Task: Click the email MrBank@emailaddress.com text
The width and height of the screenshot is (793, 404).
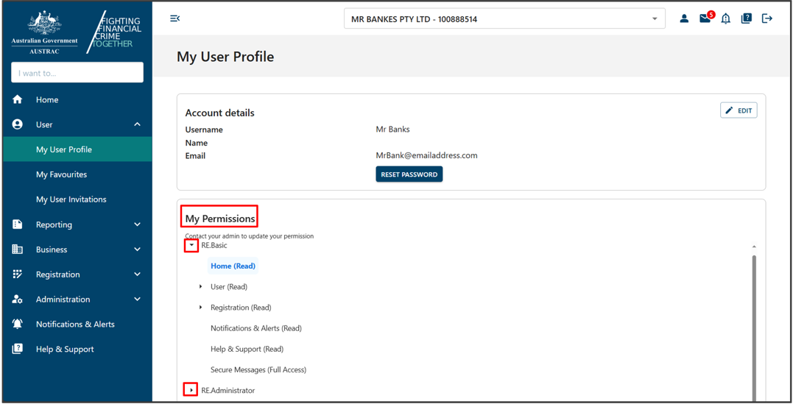Action: (x=426, y=155)
